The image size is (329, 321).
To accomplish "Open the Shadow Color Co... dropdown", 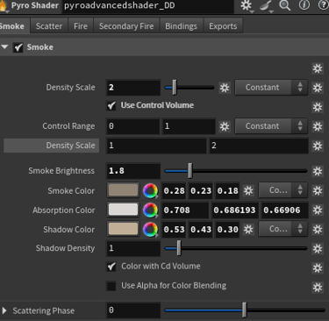I will 283,230.
